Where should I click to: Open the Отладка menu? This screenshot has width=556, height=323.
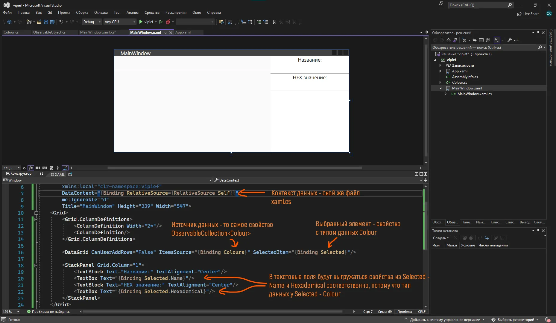[101, 13]
